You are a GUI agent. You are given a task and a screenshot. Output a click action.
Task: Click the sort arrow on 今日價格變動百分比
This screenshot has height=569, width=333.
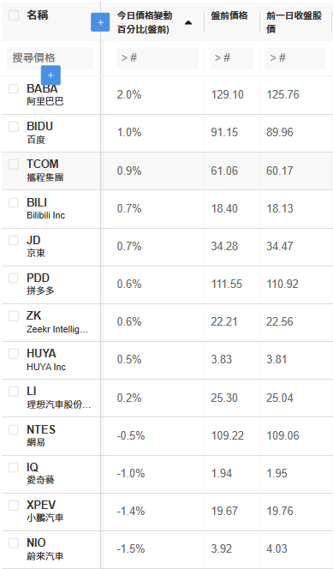(x=188, y=23)
